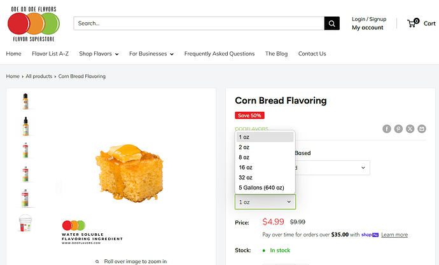The height and width of the screenshot is (265, 439).
Task: Expand the Shop Flavors menu
Action: (99, 54)
